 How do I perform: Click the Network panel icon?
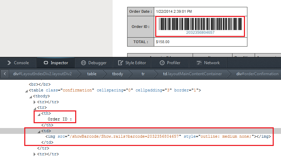[199, 63]
